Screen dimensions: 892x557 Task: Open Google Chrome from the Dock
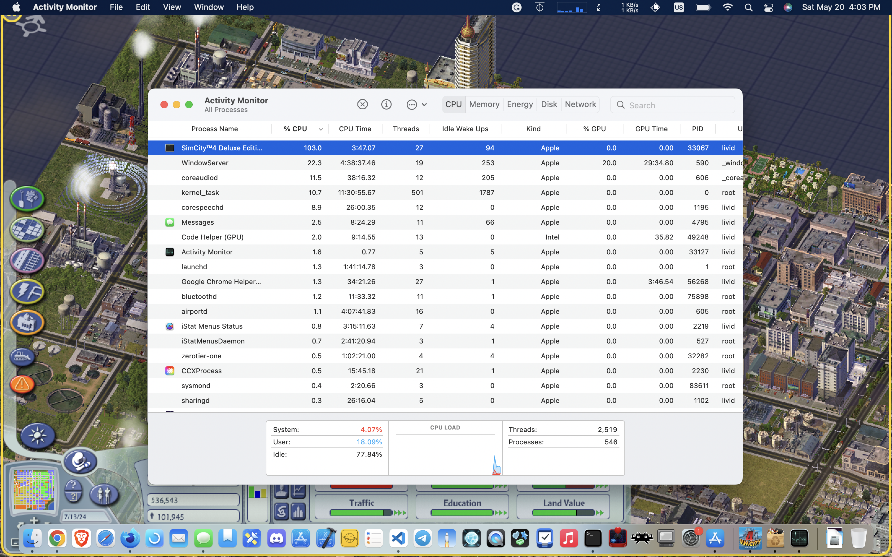tap(57, 538)
